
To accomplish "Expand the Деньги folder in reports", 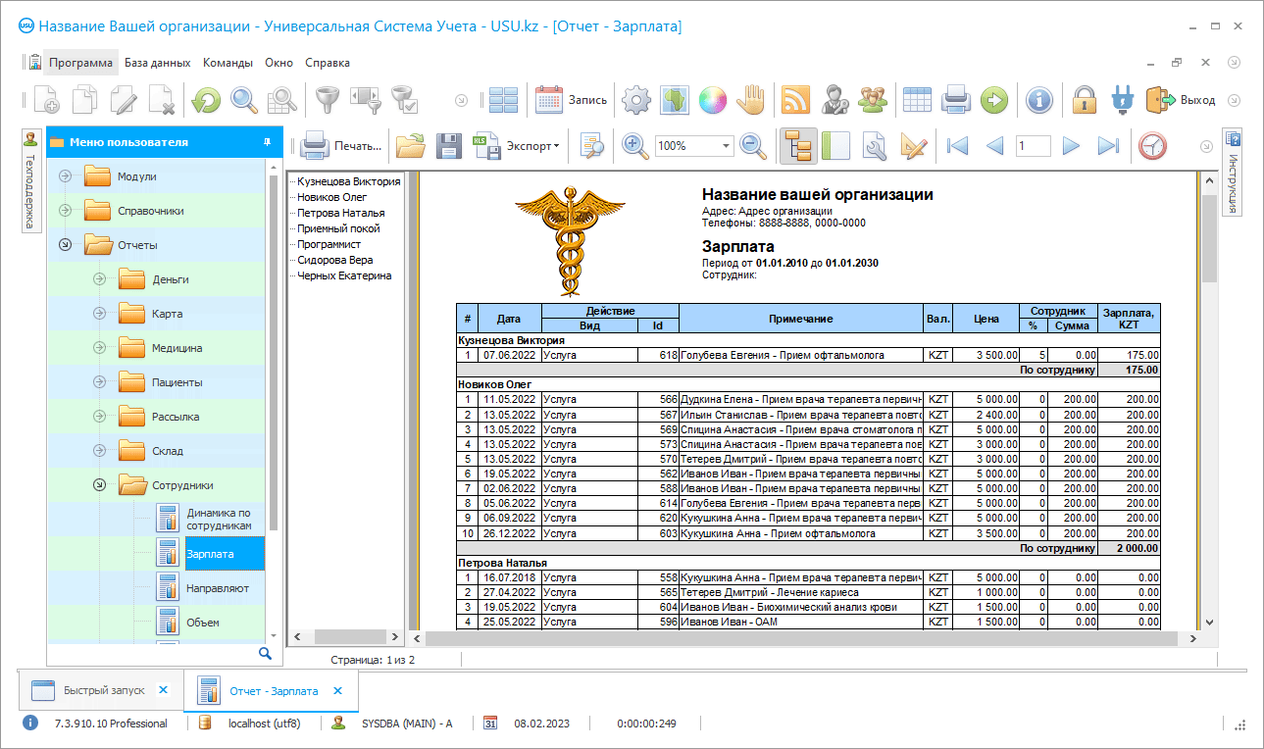I will click(x=99, y=279).
